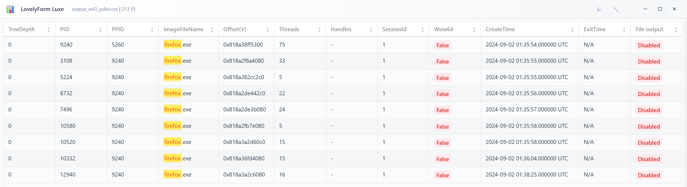Select the ExitTime column header
Screen dimensions: 687x187
(x=594, y=29)
